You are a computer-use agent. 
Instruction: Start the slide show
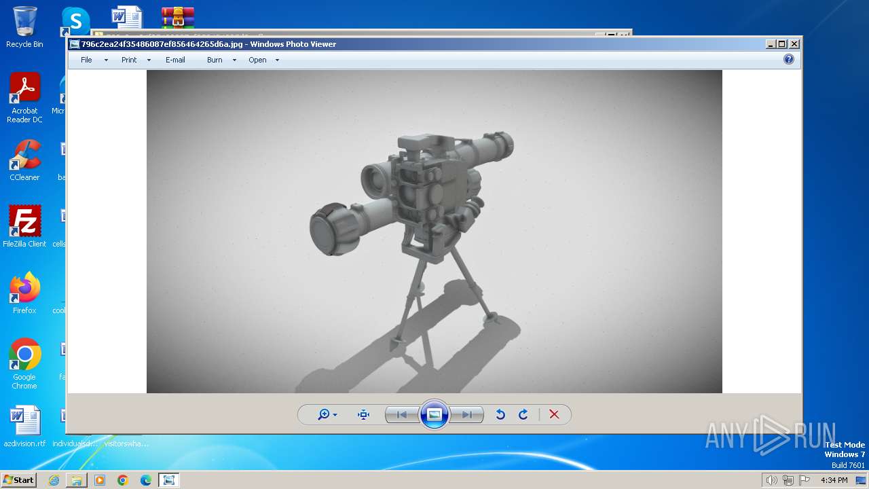[x=434, y=414]
